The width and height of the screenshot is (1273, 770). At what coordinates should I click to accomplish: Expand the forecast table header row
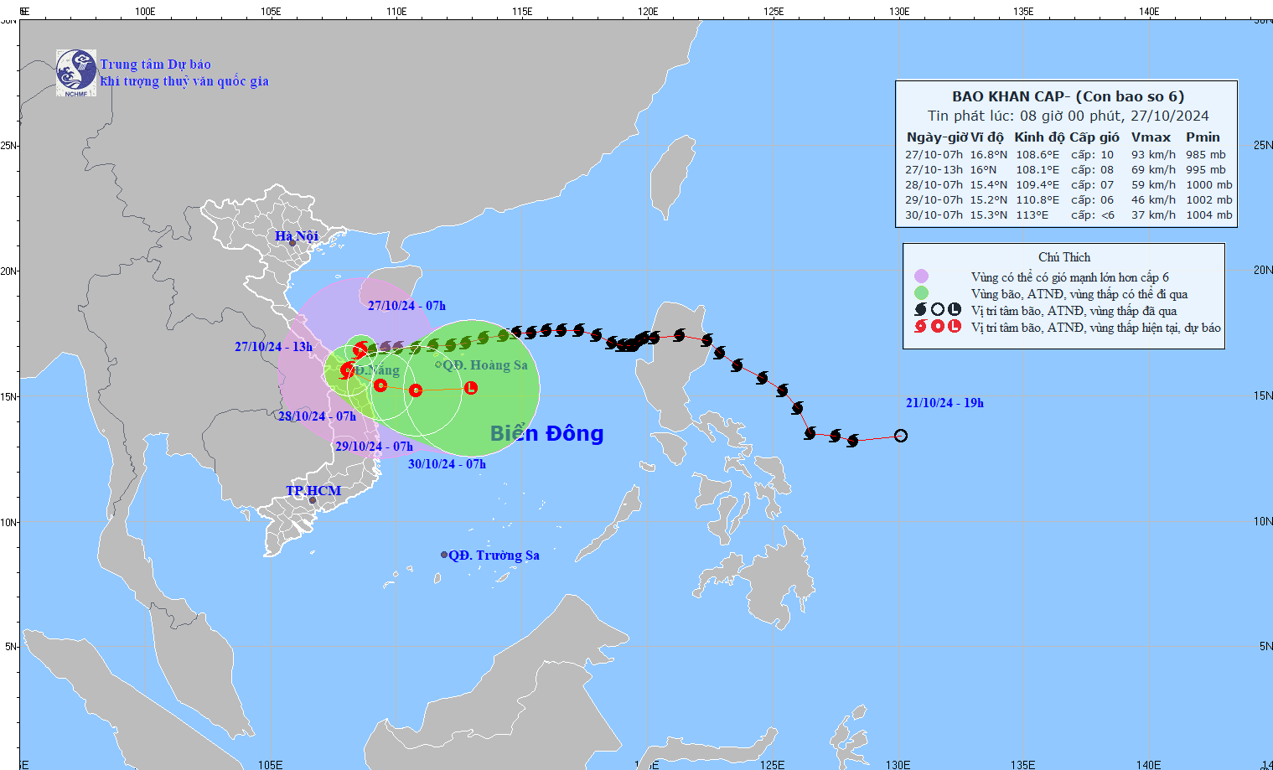coord(1064,137)
